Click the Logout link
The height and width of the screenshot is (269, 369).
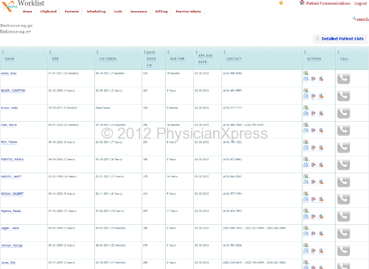[361, 3]
